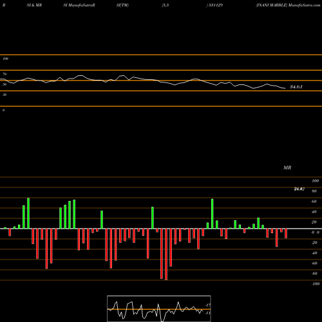322x322 pixels.
Task: Click the 80 label on MR scale
Action: (314, 191)
